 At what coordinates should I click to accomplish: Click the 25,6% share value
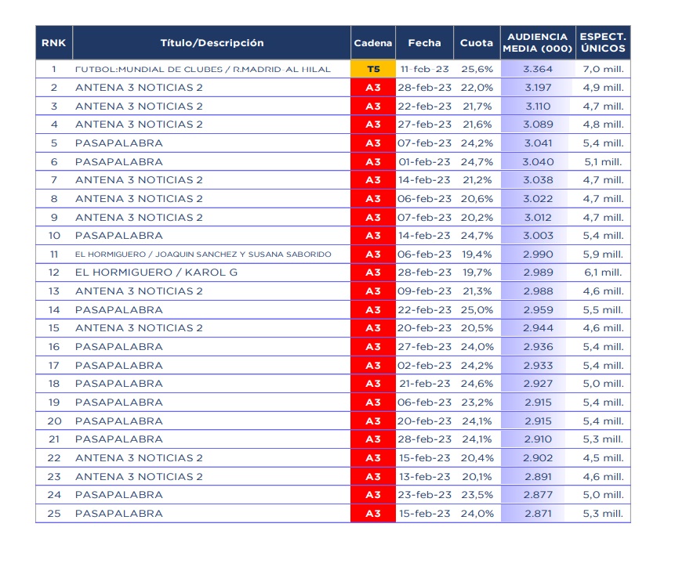pos(477,69)
